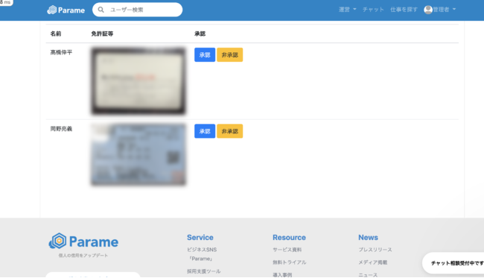Image resolution: width=484 pixels, height=278 pixels.
Task: Click the magnifier icon in the search box
Action: [101, 10]
